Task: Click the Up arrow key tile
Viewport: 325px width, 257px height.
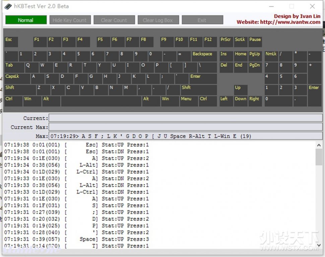Action: [241, 90]
